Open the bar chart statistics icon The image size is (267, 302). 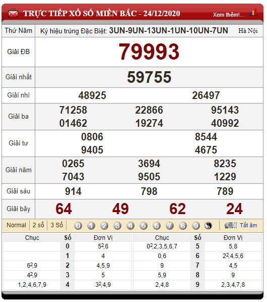[x=253, y=13]
